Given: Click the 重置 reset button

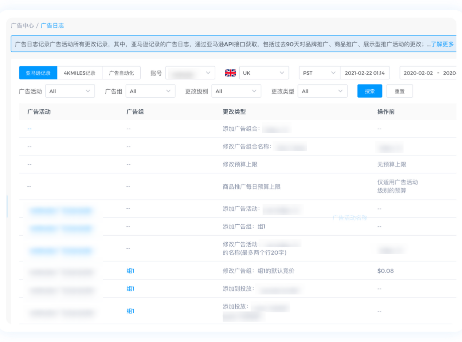Looking at the screenshot, I should pos(399,91).
